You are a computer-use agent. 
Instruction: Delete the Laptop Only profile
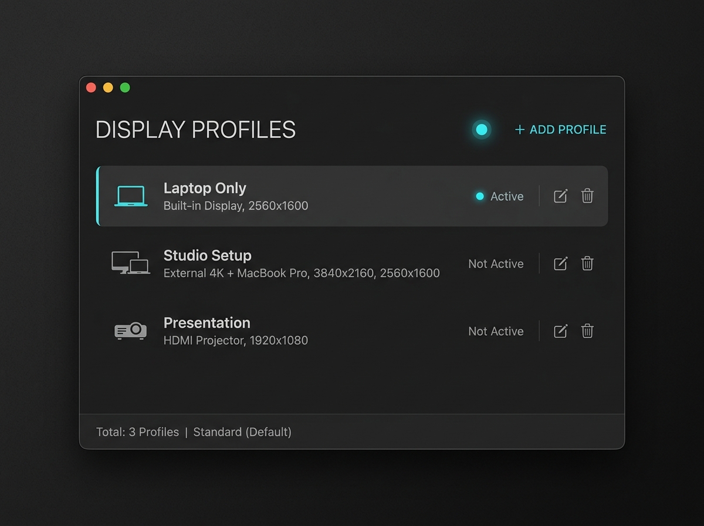[x=587, y=196]
